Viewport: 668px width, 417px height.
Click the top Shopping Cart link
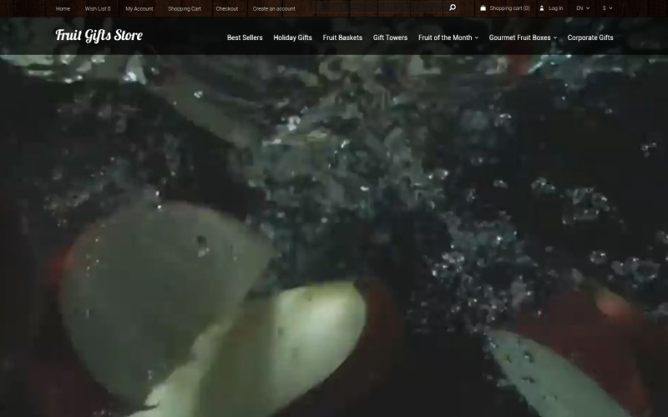click(185, 8)
